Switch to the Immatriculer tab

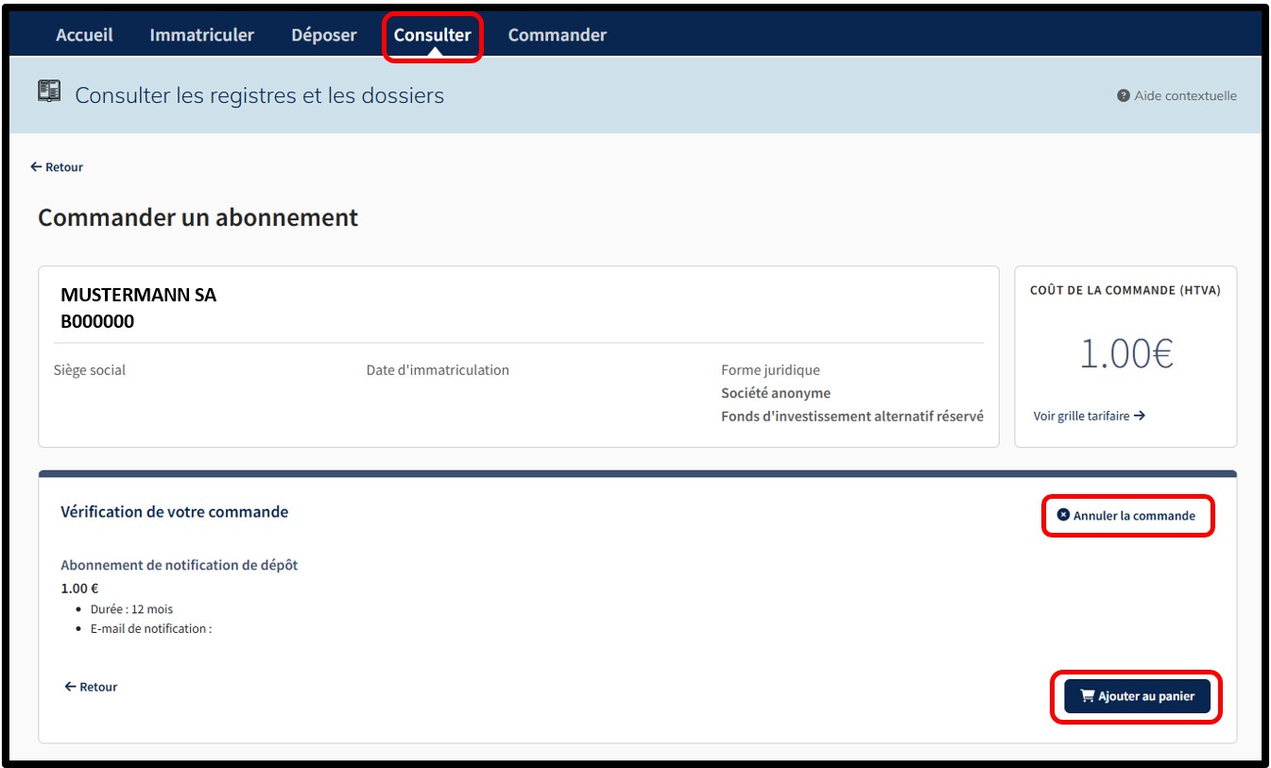click(201, 35)
